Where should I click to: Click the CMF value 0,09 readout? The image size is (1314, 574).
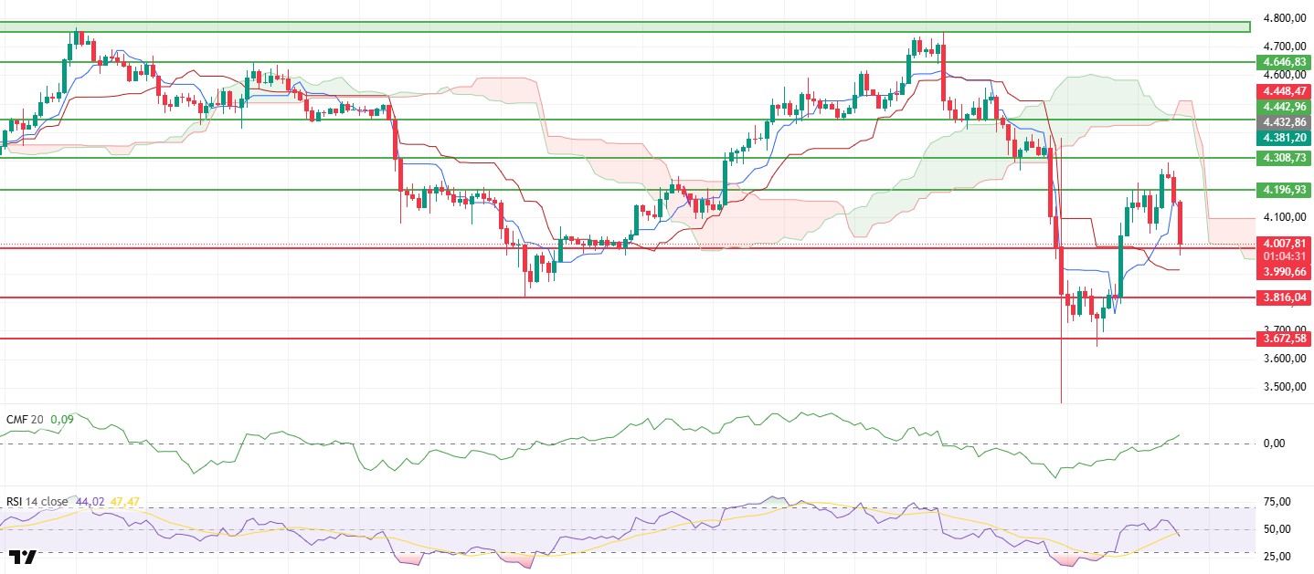click(x=62, y=419)
